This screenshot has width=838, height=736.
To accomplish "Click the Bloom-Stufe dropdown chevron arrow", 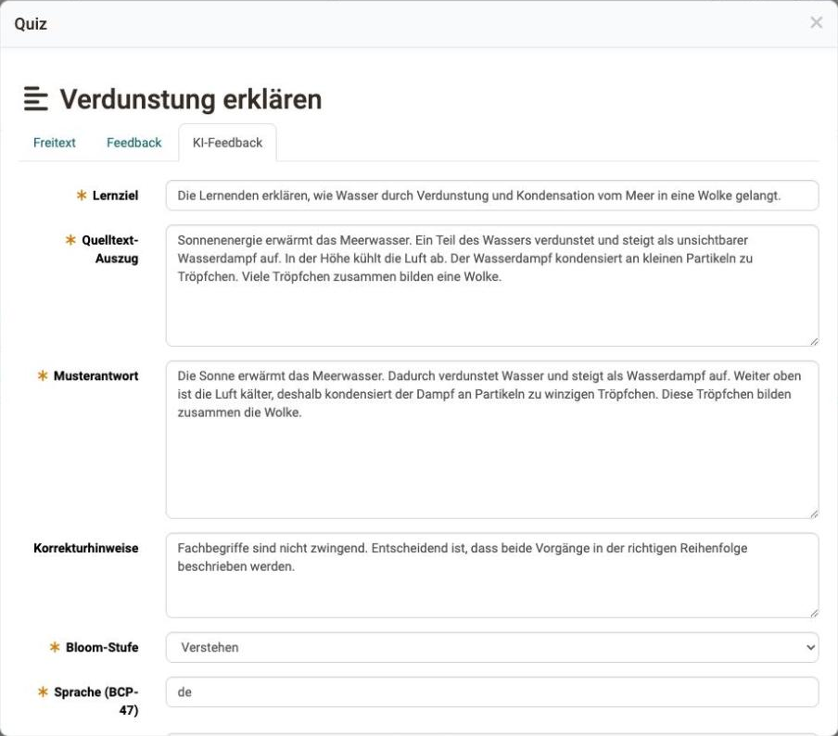I will [x=810, y=647].
